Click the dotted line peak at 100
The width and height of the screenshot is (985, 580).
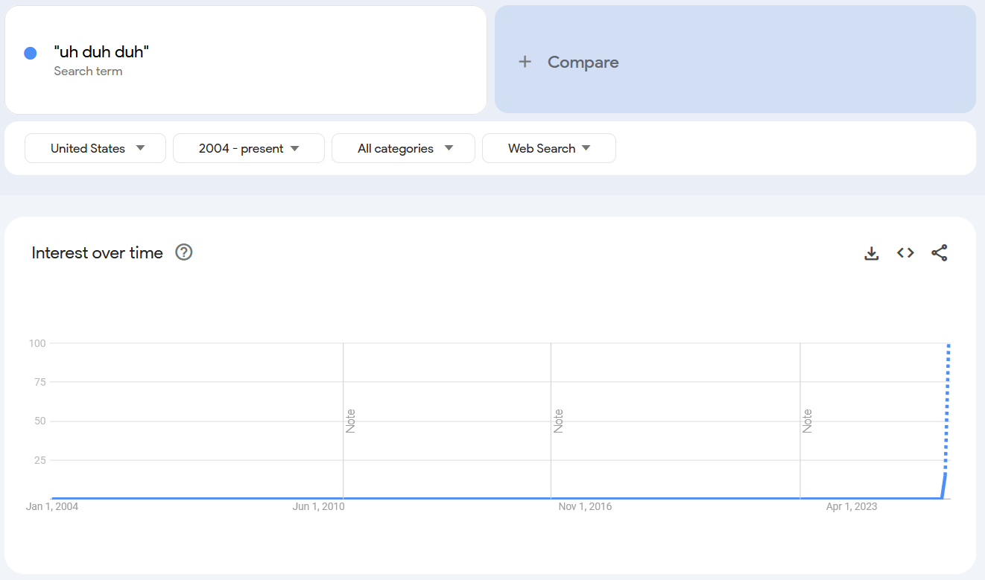coord(948,345)
